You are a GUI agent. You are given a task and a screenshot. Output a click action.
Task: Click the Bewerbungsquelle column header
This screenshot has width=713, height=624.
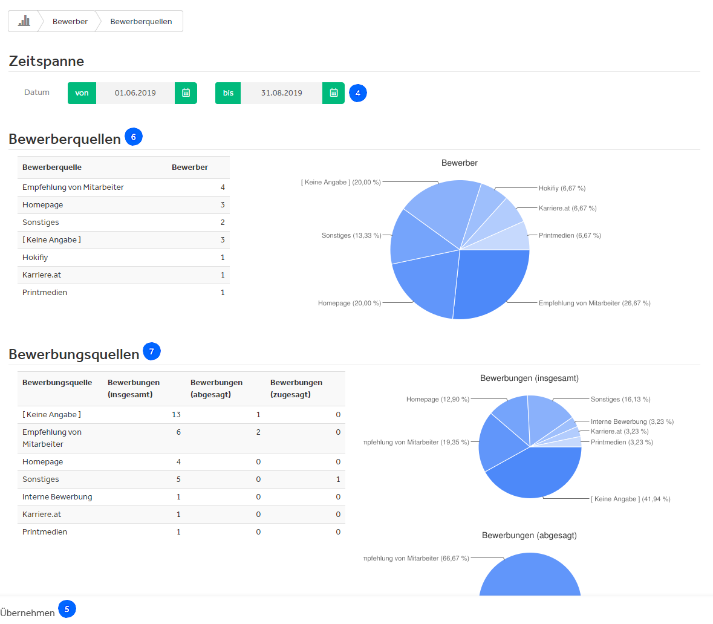pos(57,383)
